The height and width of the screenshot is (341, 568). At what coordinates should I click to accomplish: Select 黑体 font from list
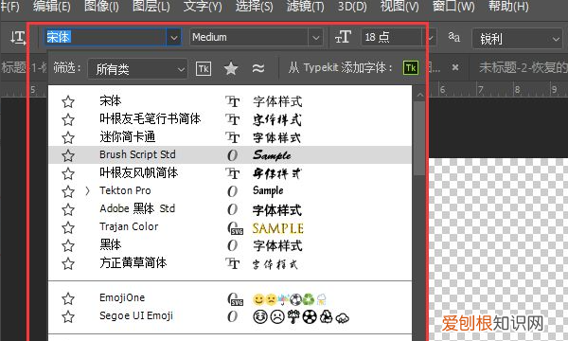point(111,245)
